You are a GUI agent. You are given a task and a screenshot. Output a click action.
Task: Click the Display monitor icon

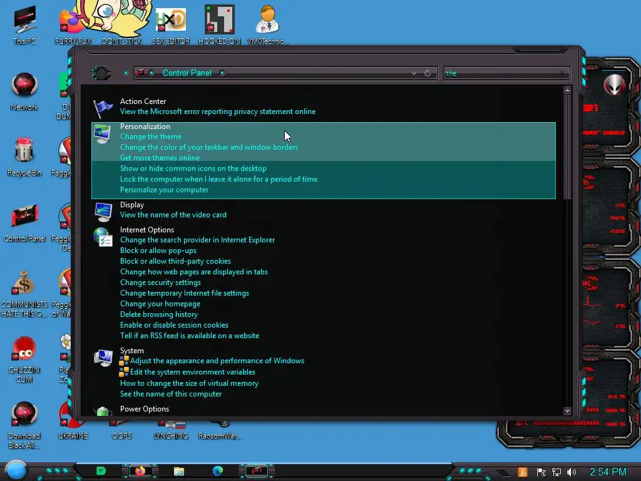pos(103,212)
